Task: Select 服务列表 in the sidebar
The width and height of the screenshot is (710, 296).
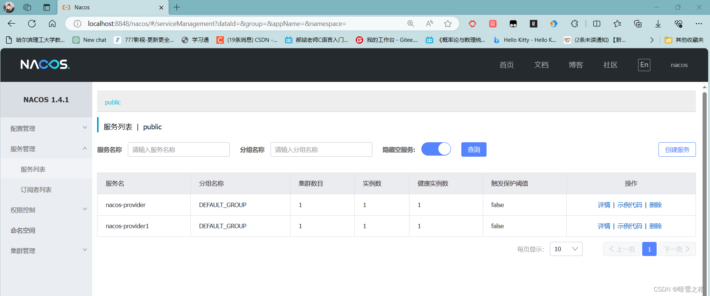Action: pos(46,169)
